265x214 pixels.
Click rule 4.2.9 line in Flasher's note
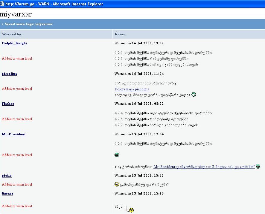coord(156,125)
